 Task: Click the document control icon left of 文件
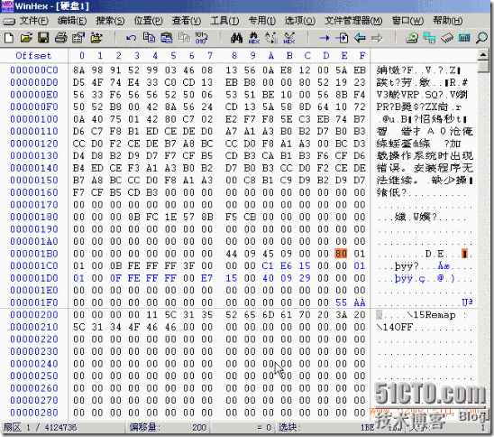(8, 21)
